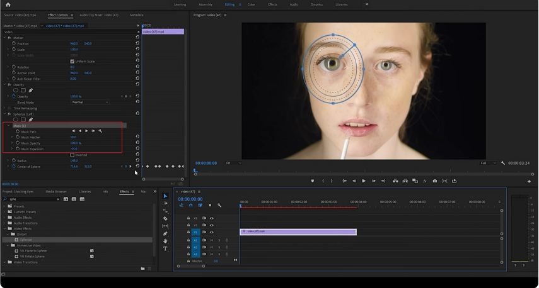The width and height of the screenshot is (539, 288).
Task: Reset the Radius parameter
Action: (x=137, y=160)
